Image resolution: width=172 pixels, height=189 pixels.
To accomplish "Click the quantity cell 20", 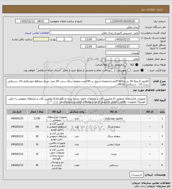I will click(x=37, y=136).
